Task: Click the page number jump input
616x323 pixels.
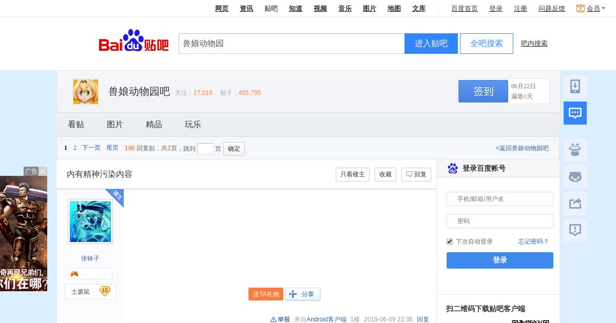Action: point(205,149)
